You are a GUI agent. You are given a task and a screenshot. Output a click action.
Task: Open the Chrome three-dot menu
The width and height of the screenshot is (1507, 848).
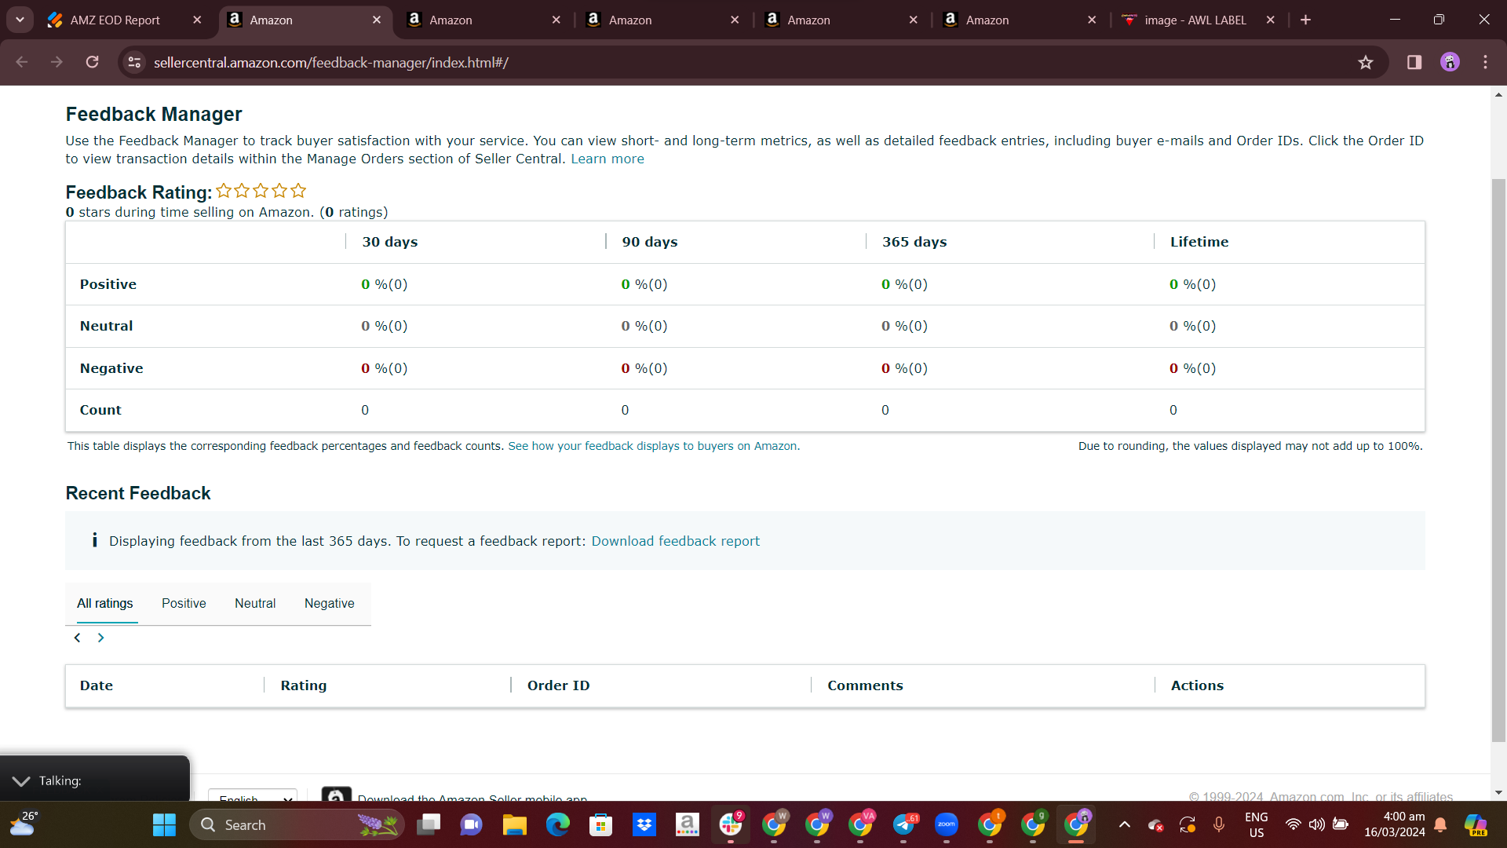click(x=1485, y=62)
